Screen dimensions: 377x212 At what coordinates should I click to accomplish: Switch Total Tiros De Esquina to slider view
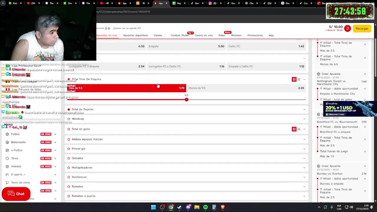(x=299, y=79)
